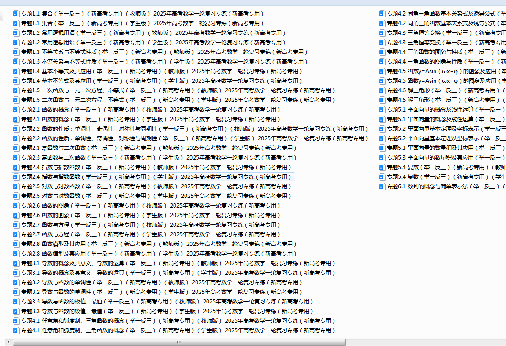Screen dimensions: 506x346
Task: Click the document icon of 专题2.4 指数与指数函数 教师版
Action: point(16,167)
